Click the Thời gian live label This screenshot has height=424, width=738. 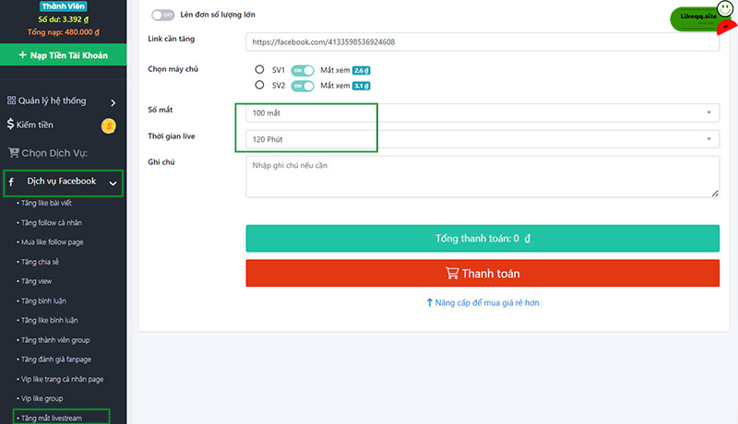click(172, 136)
